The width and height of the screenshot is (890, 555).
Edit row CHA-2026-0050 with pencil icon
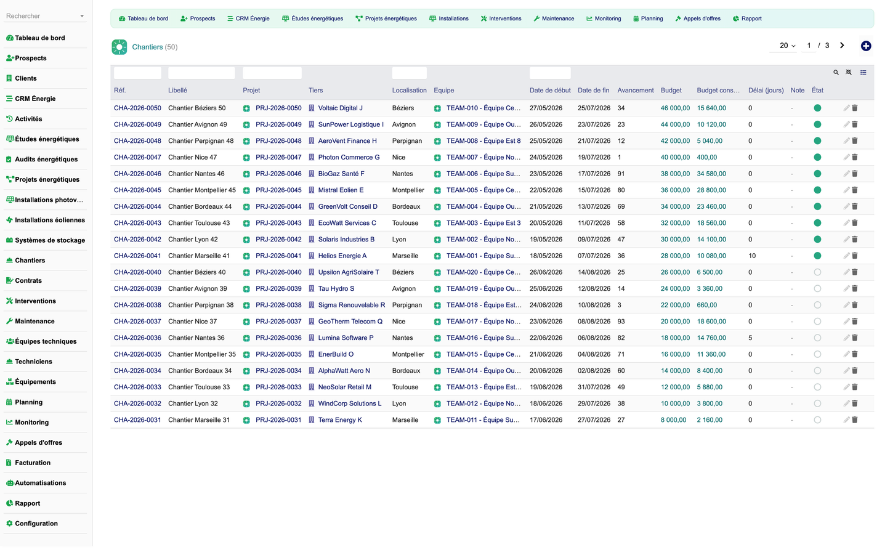846,108
